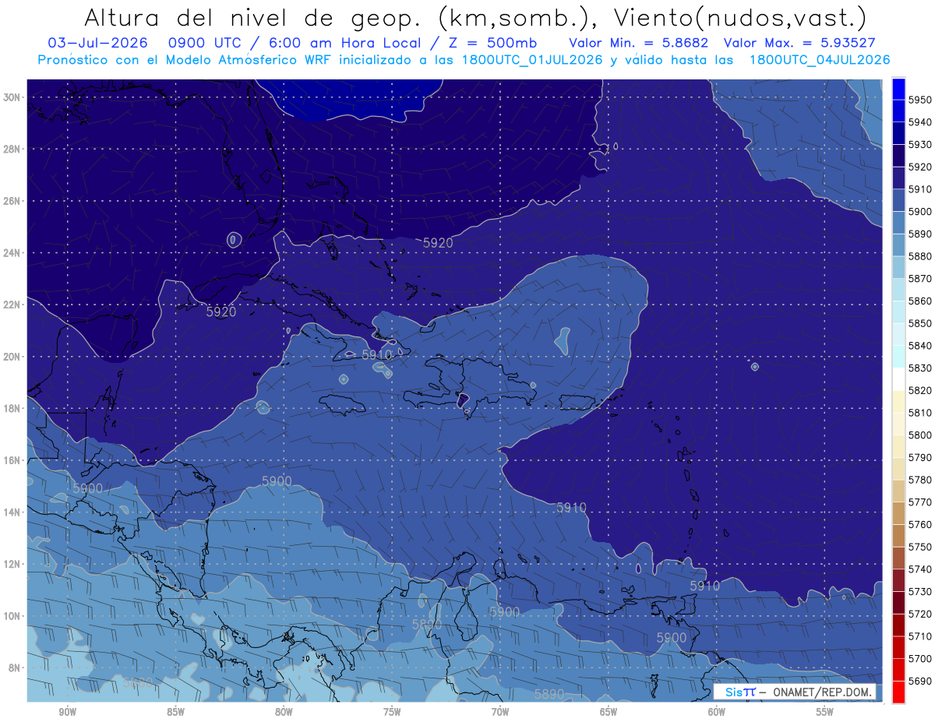This screenshot has width=935, height=722.
Task: Click the '5740' colorbar label
Action: [x=919, y=569]
